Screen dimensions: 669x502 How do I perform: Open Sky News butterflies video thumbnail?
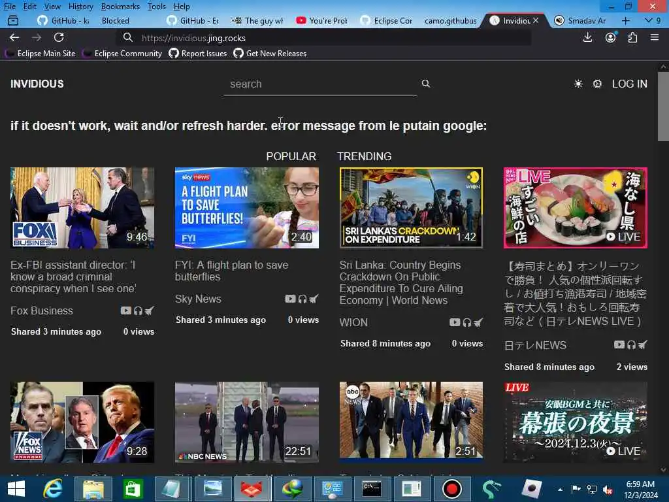pos(246,208)
